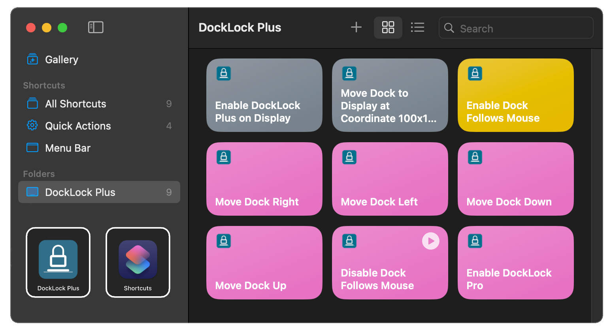Click the DockLock Plus app icon

click(58, 260)
